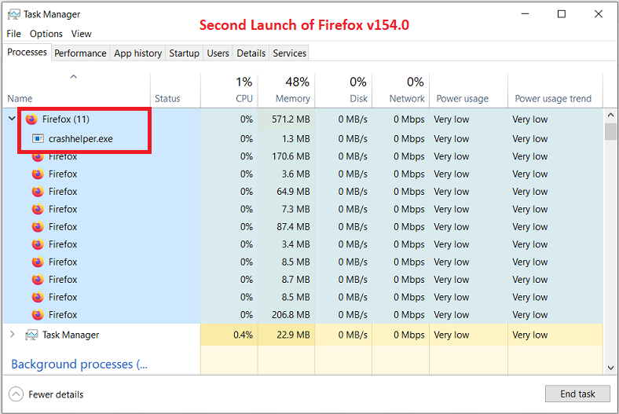Click the scrollbar down arrow

[x=610, y=368]
